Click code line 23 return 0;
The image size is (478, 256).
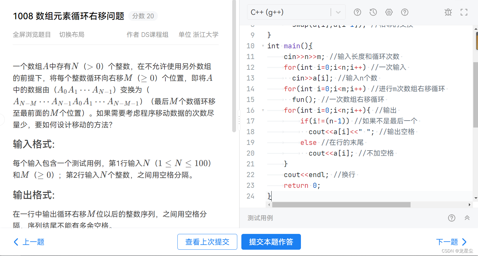click(x=302, y=186)
